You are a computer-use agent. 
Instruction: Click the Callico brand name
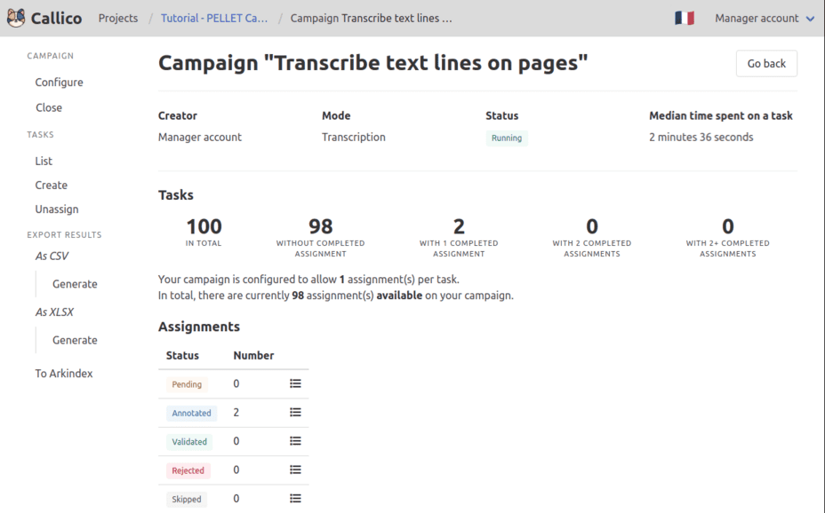click(x=56, y=19)
